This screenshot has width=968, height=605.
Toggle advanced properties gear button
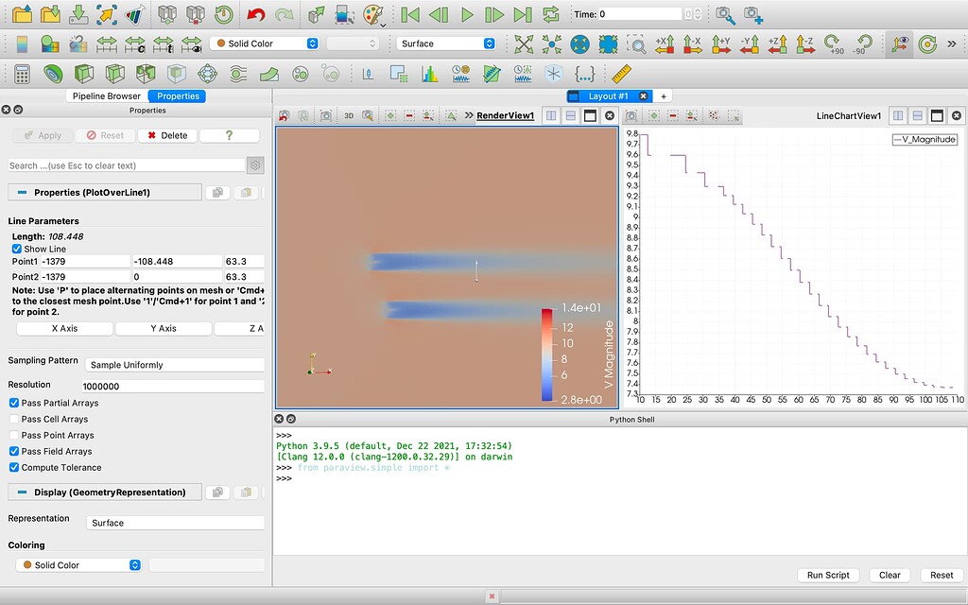click(x=255, y=164)
